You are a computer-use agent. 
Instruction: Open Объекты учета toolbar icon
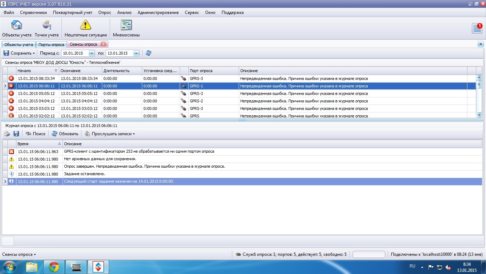click(x=16, y=29)
